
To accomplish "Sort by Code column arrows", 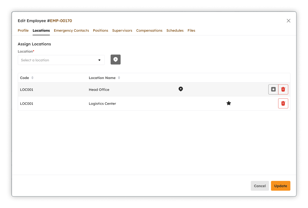I will [x=32, y=78].
